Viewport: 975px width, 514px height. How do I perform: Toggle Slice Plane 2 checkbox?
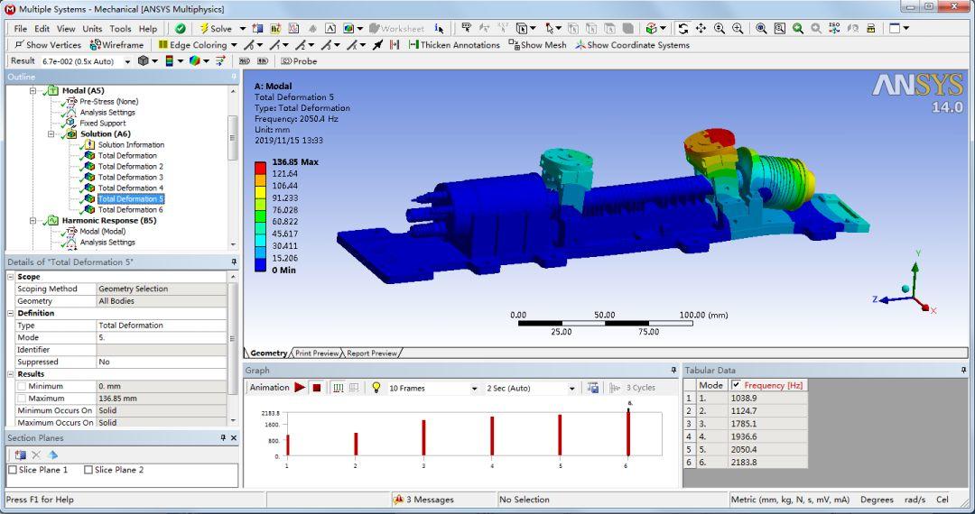[x=88, y=470]
